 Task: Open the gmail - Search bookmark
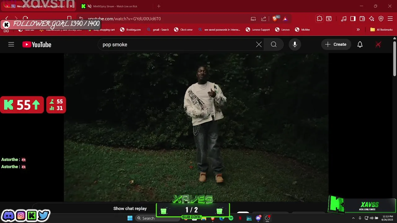(158, 30)
